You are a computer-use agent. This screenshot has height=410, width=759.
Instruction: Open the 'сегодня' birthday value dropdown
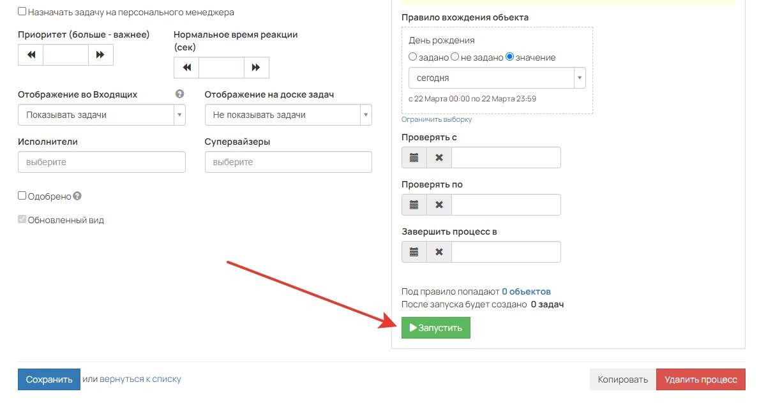click(497, 78)
